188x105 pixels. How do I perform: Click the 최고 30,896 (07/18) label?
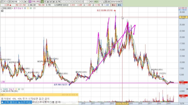105,11
